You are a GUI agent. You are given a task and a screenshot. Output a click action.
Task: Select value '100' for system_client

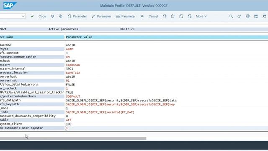[x=69, y=124]
